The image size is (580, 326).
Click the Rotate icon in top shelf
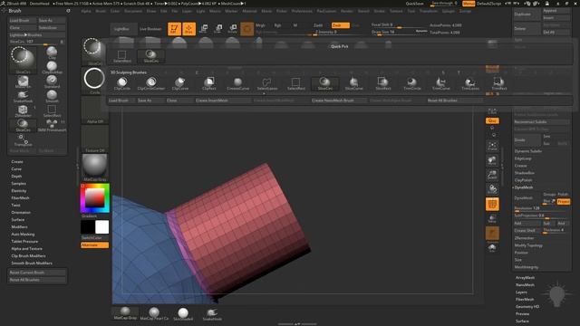coord(233,28)
